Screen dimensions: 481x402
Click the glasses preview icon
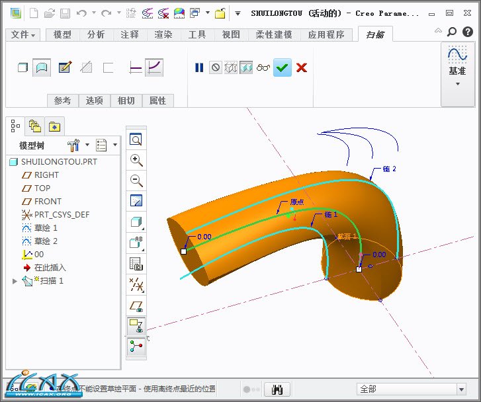click(263, 67)
